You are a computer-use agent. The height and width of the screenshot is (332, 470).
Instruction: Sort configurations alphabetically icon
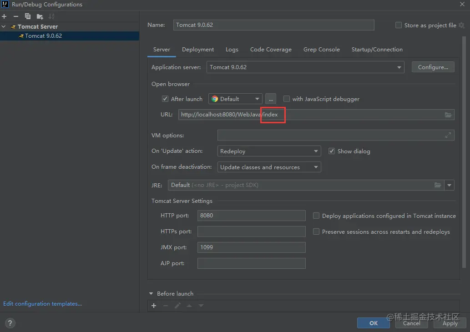[x=51, y=16]
